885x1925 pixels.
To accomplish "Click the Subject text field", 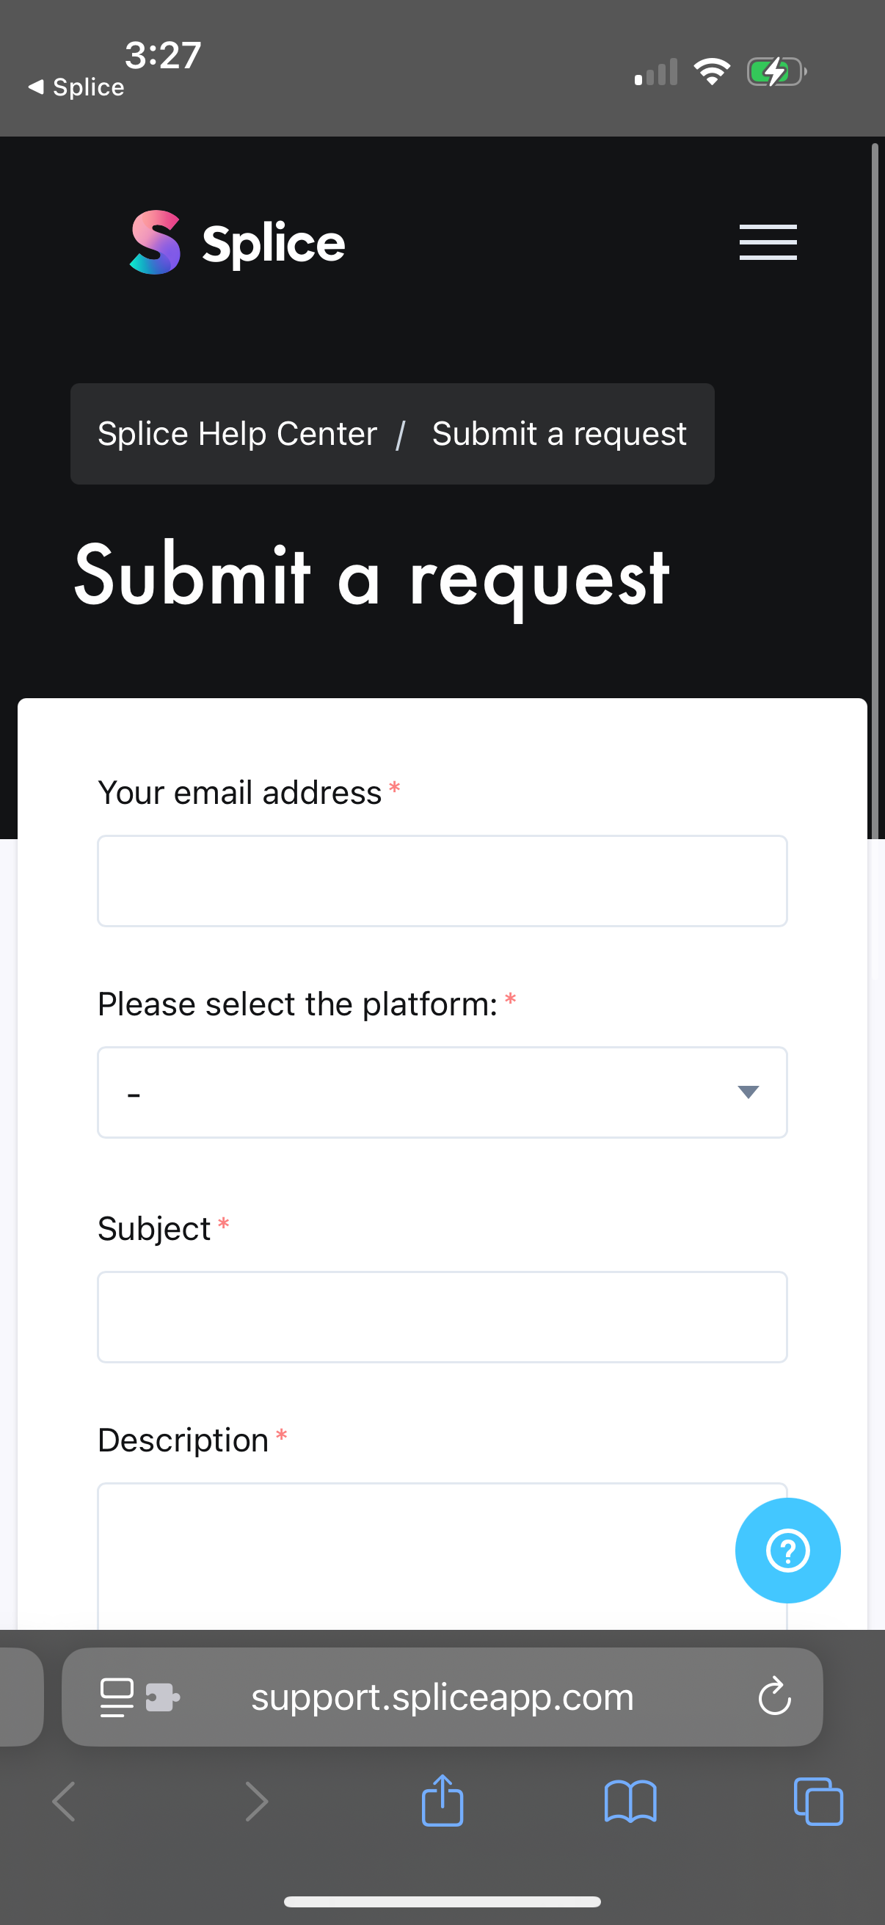I will [x=442, y=1316].
